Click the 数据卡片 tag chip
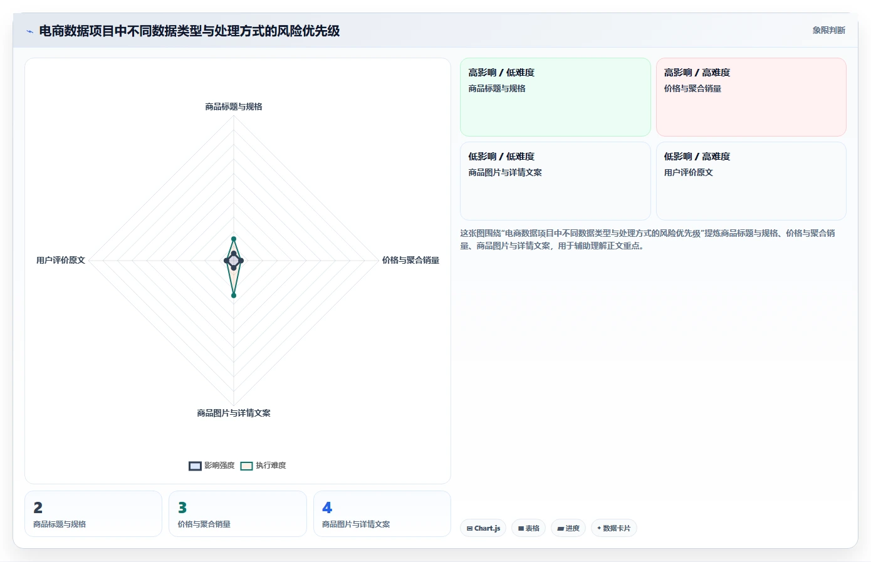The width and height of the screenshot is (871, 562). tap(614, 528)
